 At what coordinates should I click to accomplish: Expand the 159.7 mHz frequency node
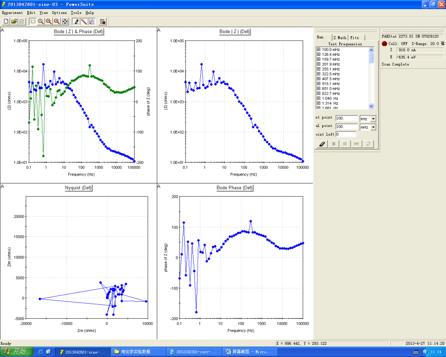pos(318,59)
